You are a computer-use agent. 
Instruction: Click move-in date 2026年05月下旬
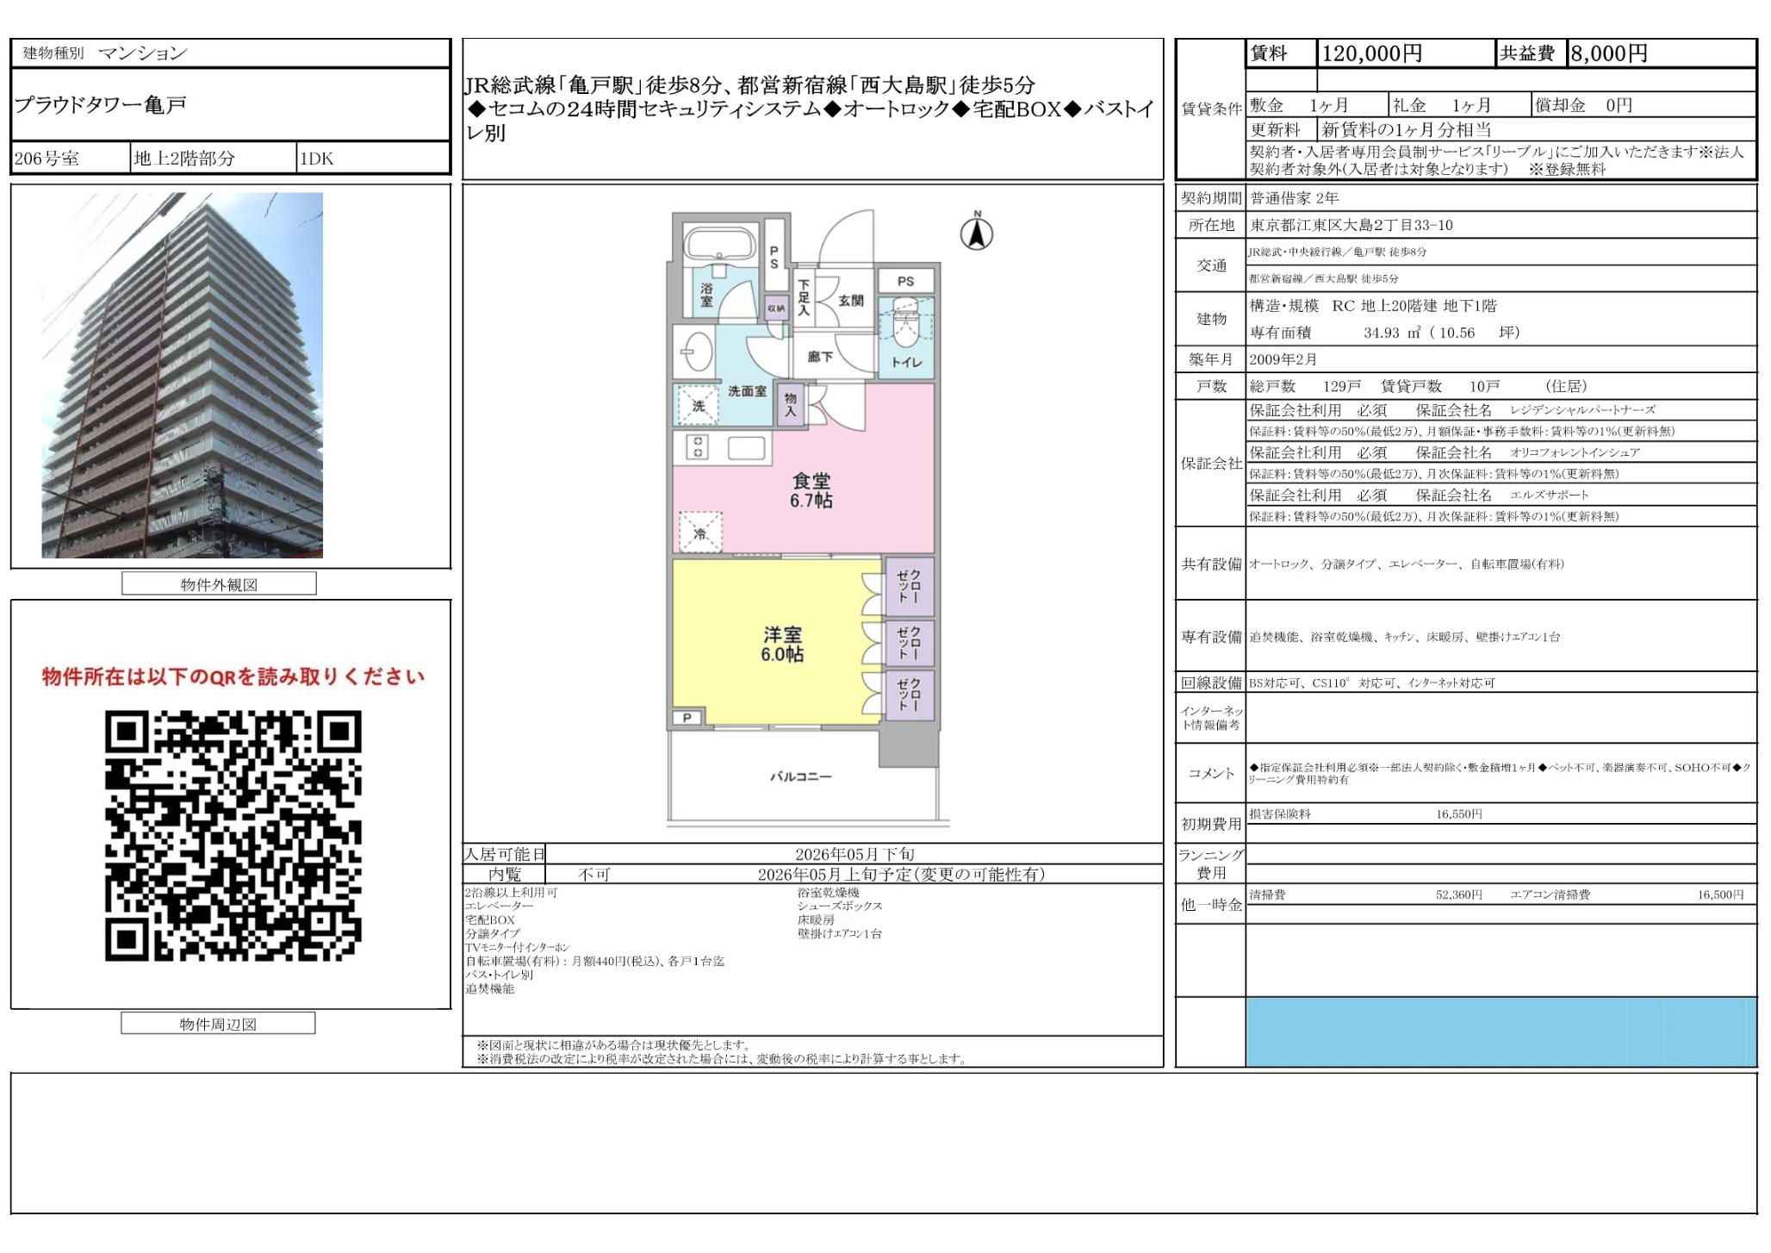click(854, 854)
